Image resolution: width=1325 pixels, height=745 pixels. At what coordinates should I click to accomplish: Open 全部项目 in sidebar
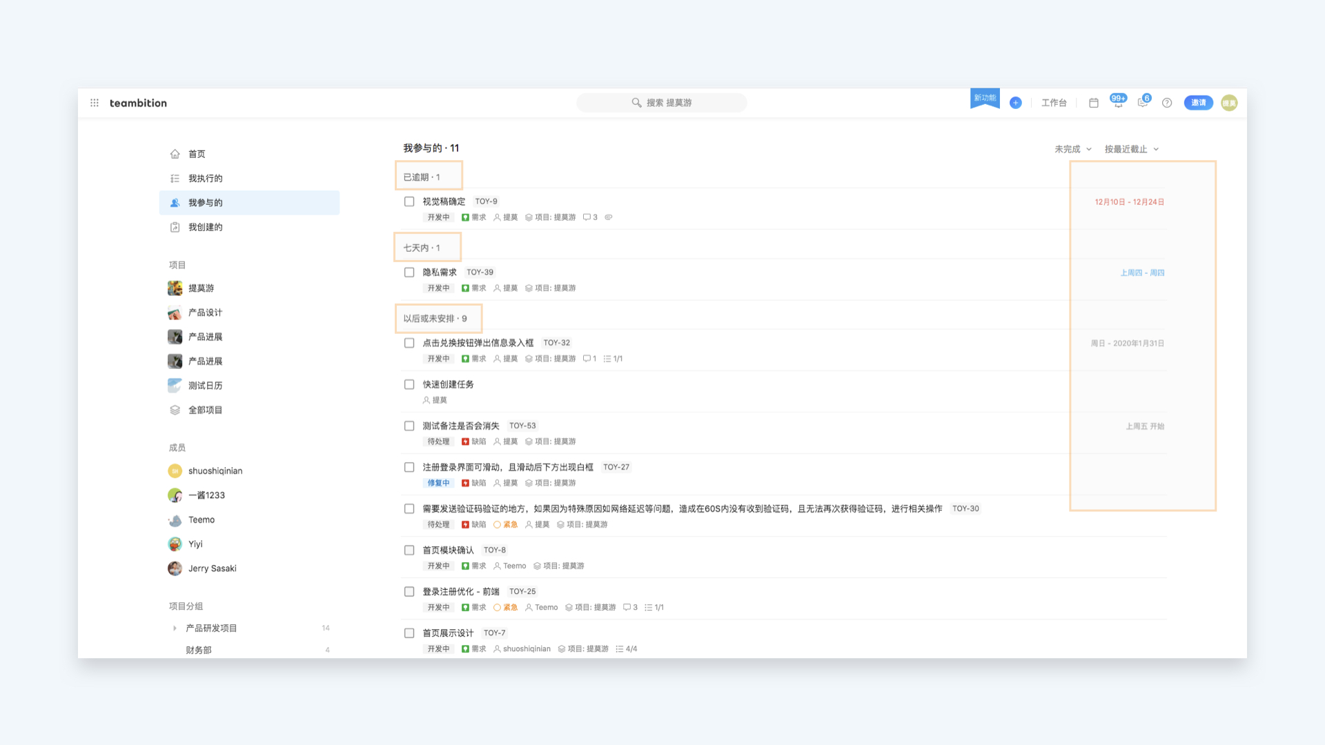249,410
